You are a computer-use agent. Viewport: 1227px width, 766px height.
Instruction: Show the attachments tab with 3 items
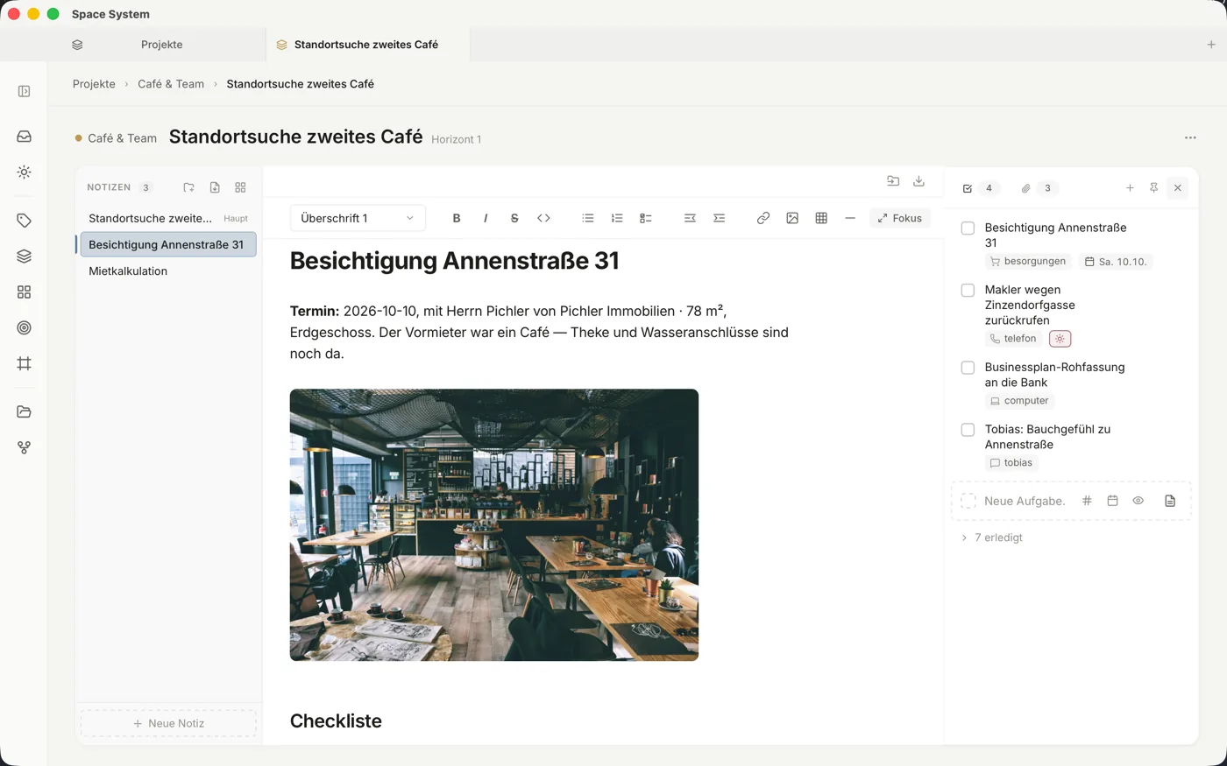(1039, 188)
